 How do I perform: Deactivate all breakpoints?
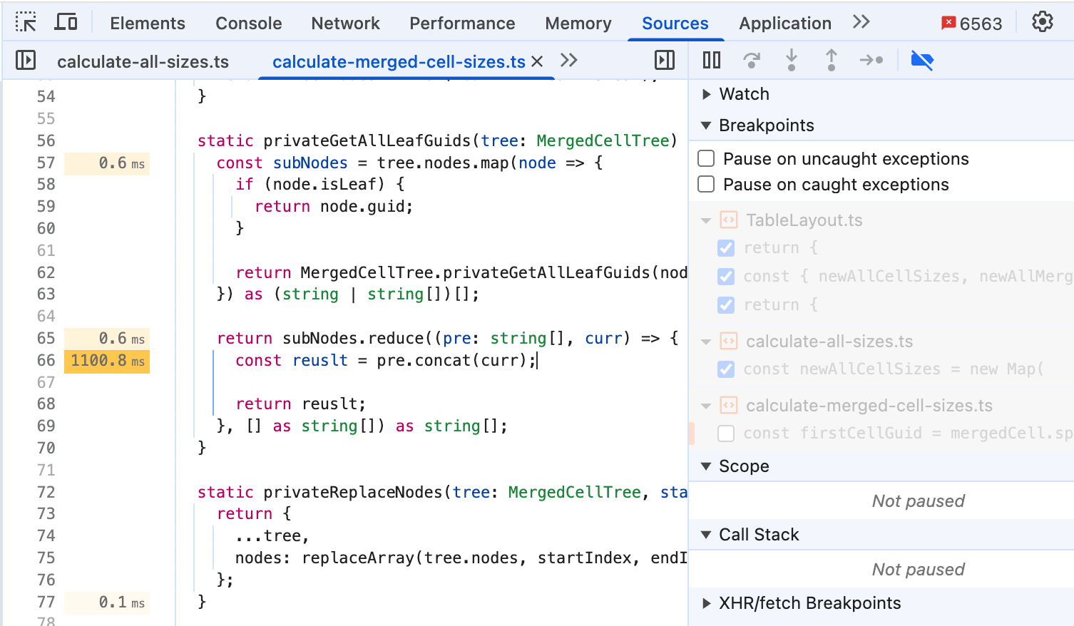pyautogui.click(x=922, y=60)
